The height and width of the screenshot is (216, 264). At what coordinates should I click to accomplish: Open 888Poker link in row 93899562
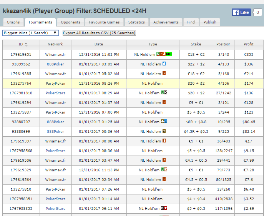click(x=56, y=64)
